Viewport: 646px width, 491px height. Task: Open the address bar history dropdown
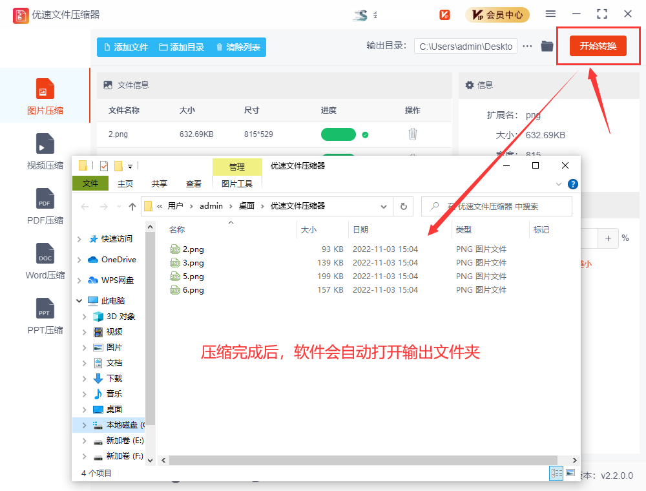click(x=384, y=207)
